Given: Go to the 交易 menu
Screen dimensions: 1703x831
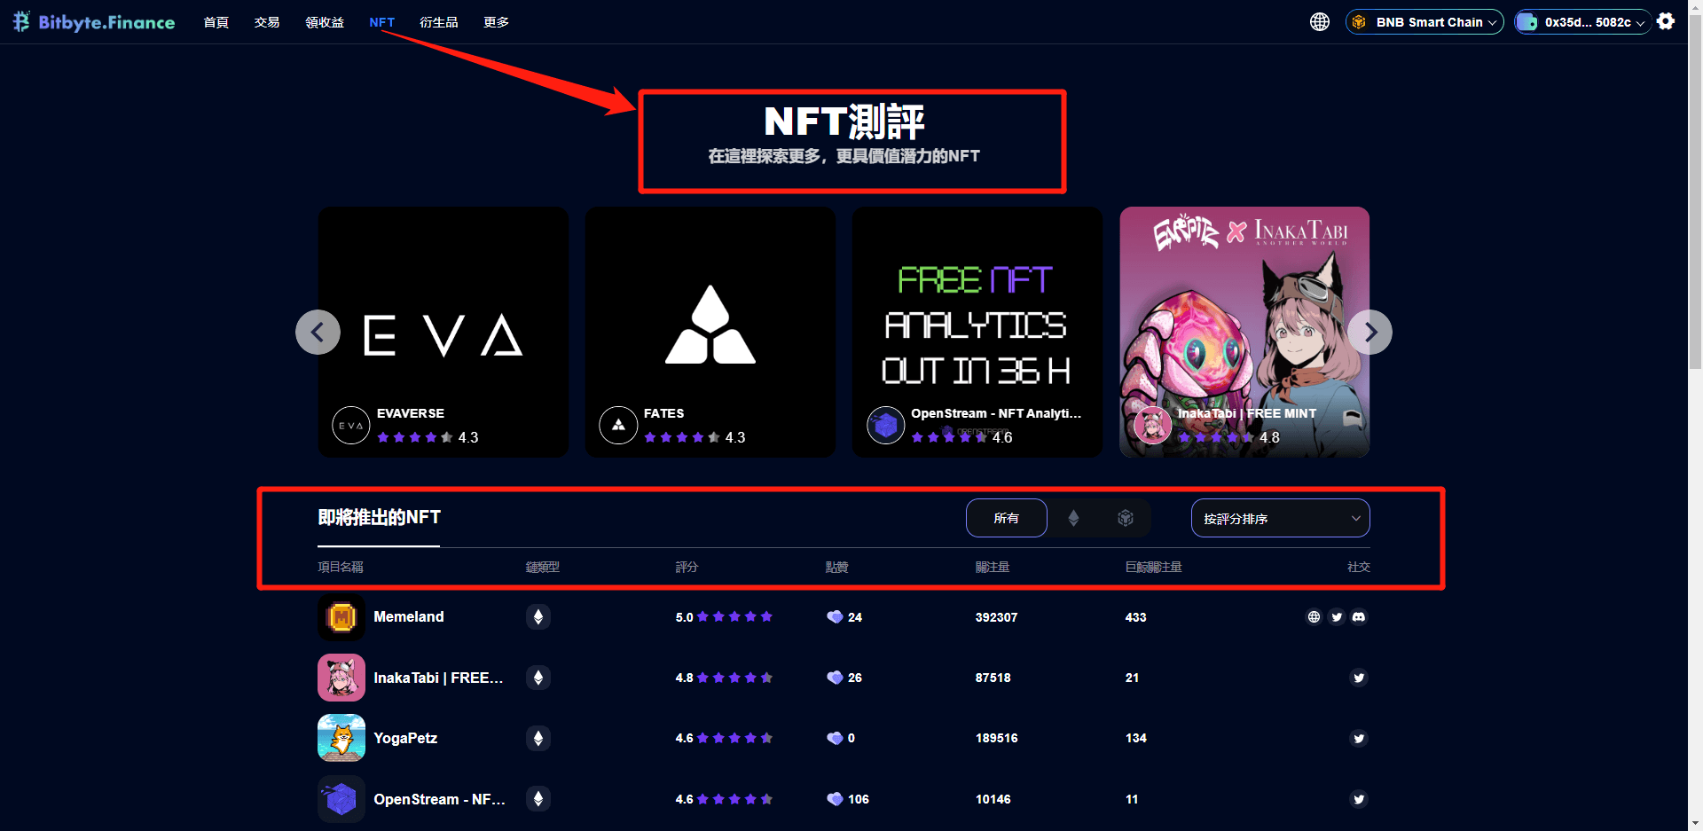Looking at the screenshot, I should tap(266, 22).
